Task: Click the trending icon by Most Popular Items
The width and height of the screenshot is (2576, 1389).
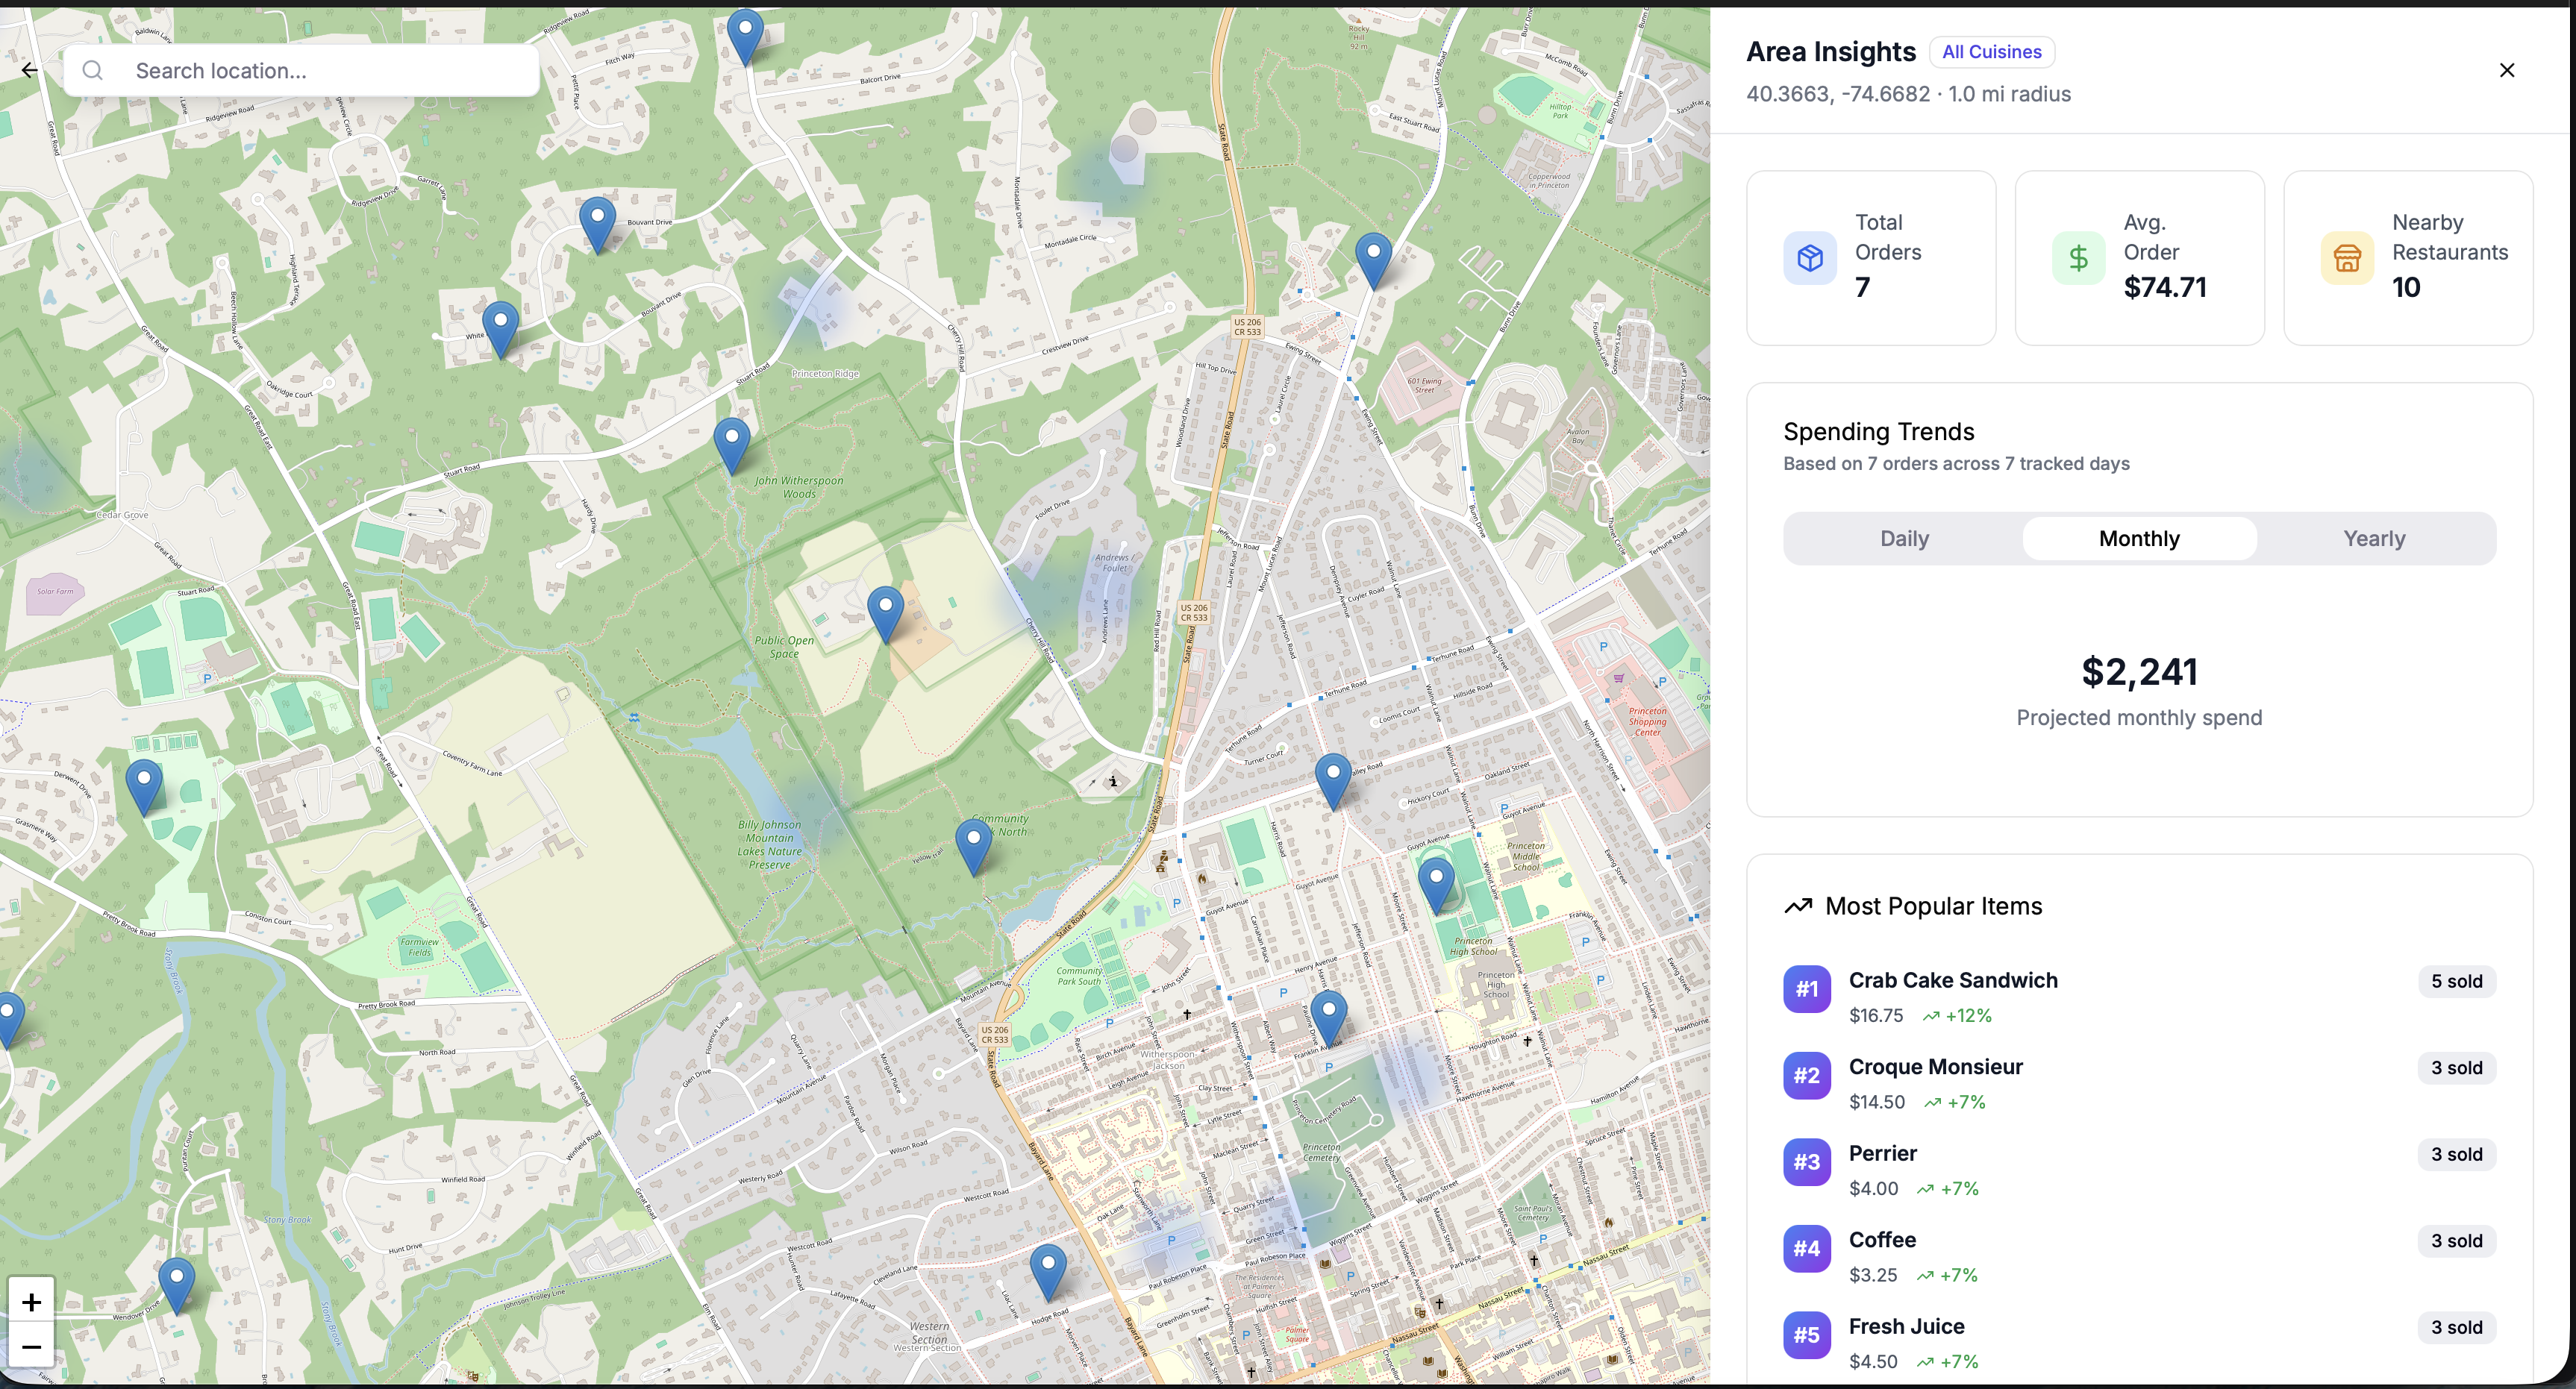Action: click(1798, 906)
